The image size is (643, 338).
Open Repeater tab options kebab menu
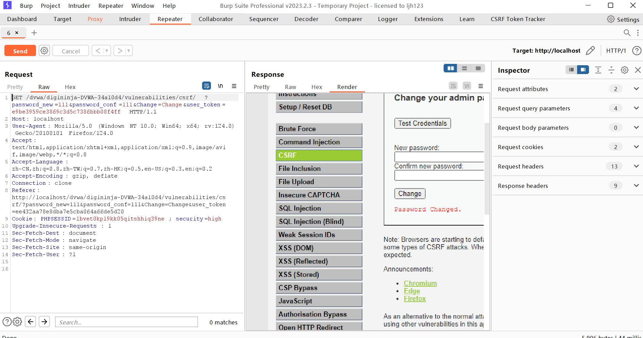point(638,33)
